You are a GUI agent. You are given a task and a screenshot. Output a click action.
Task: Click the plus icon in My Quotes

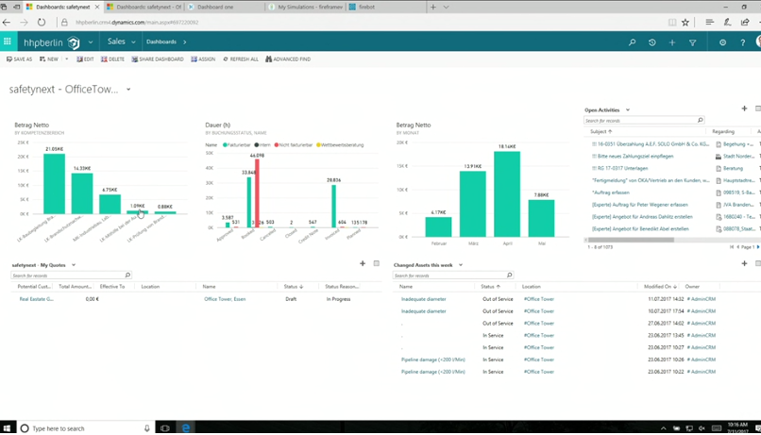coord(363,264)
